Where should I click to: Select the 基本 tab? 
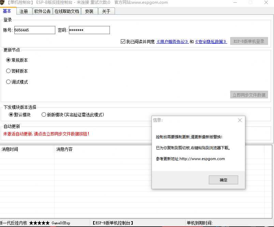[x=8, y=11]
